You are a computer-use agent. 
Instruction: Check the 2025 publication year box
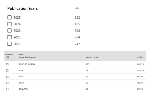tap(10, 17)
